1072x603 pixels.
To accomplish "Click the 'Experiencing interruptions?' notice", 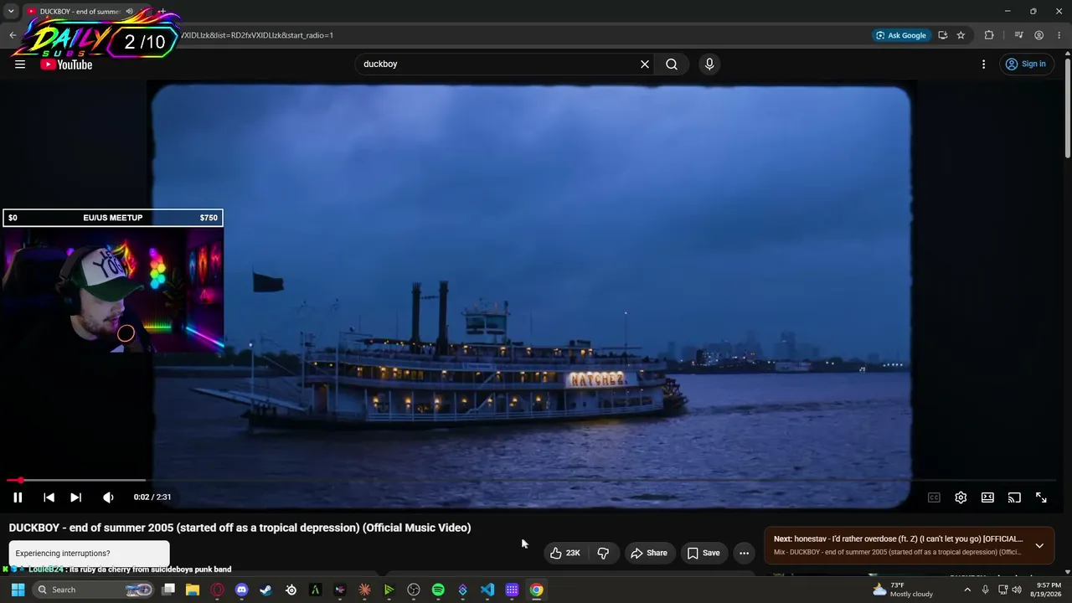I will coord(89,554).
